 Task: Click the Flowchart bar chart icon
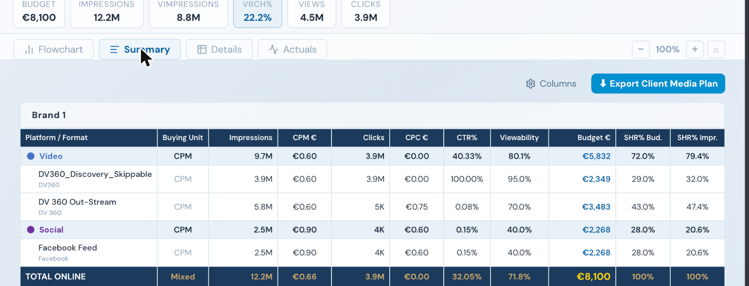point(29,50)
